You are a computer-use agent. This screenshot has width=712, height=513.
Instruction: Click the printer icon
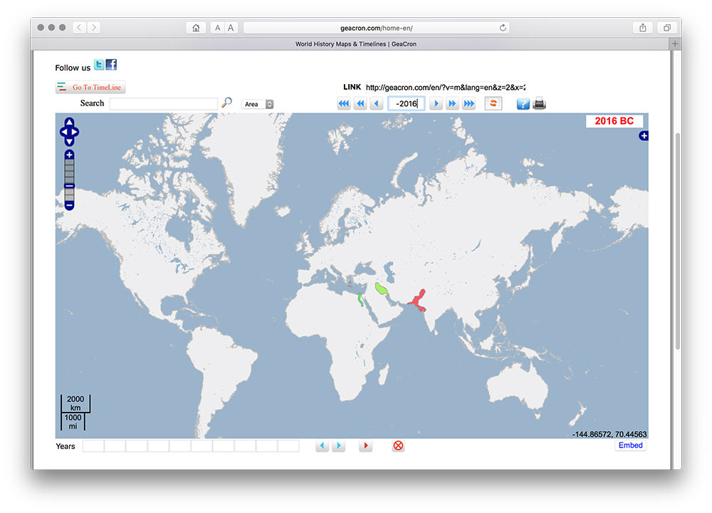click(x=540, y=103)
